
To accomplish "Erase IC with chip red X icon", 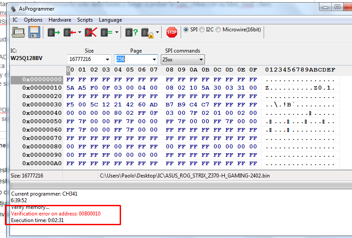I will 91,32.
